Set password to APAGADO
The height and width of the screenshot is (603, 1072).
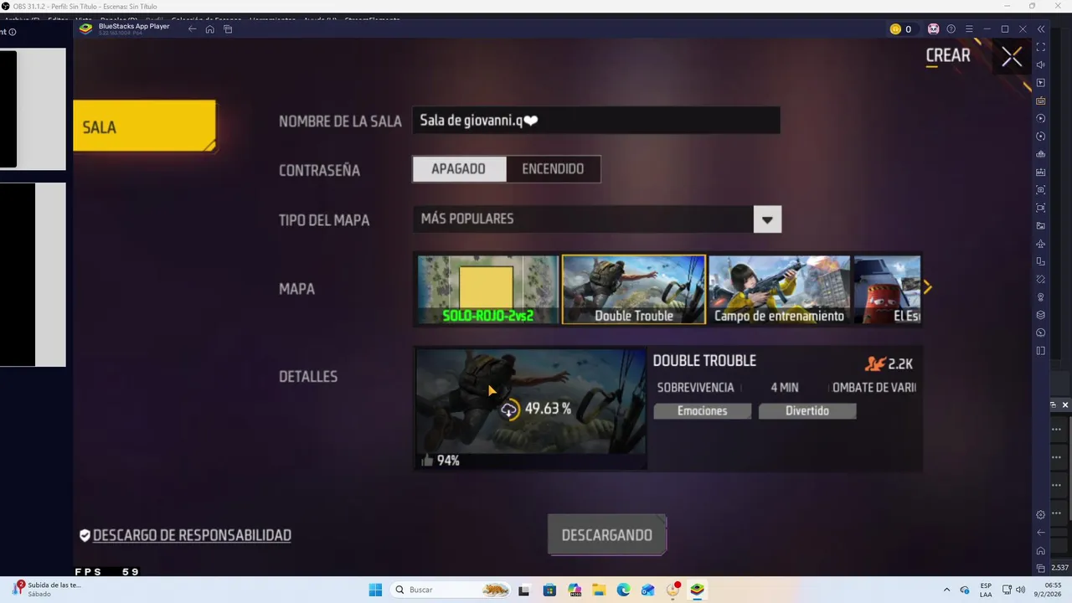[459, 169]
